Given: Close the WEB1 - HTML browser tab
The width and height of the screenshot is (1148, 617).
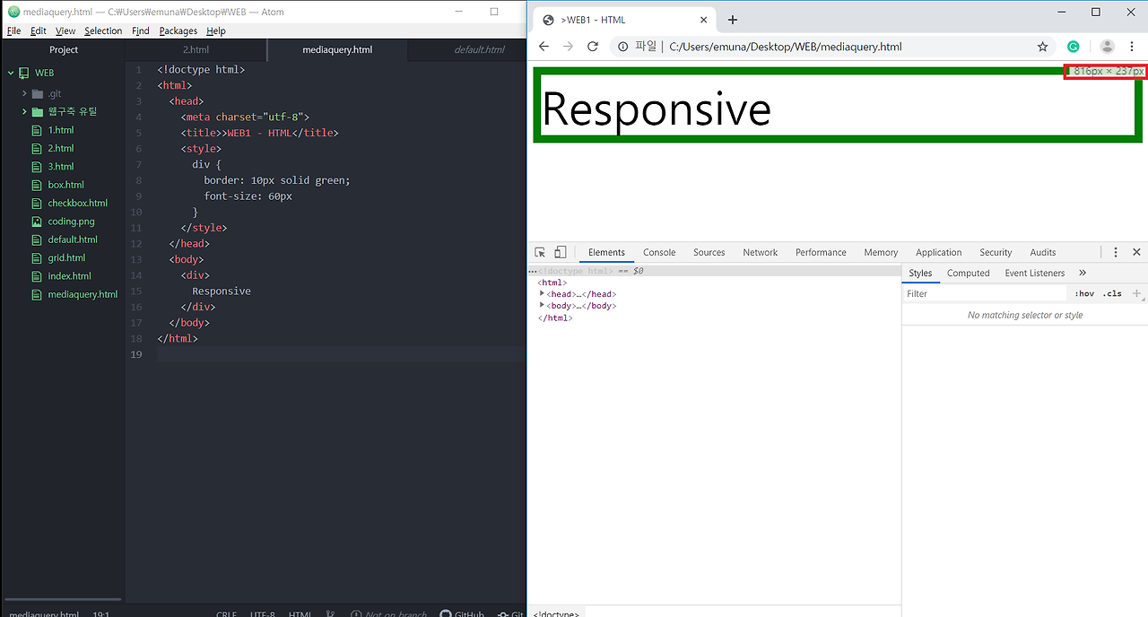Looking at the screenshot, I should click(x=704, y=20).
